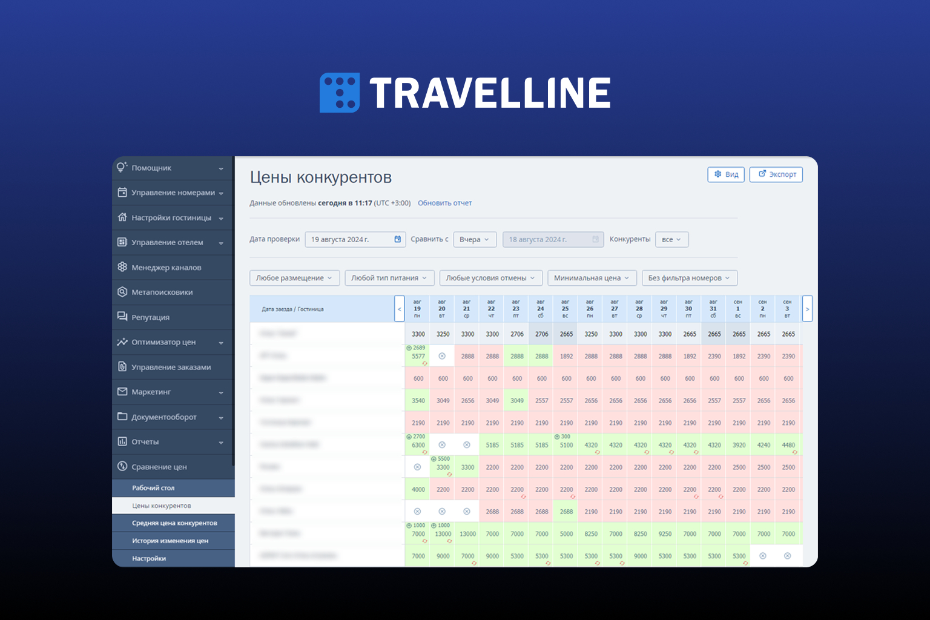Click cell 5577 under авг 19
This screenshot has width=930, height=620.
click(418, 356)
